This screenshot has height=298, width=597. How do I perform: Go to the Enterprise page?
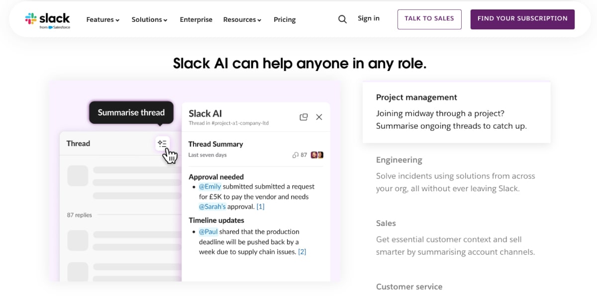[x=196, y=20]
